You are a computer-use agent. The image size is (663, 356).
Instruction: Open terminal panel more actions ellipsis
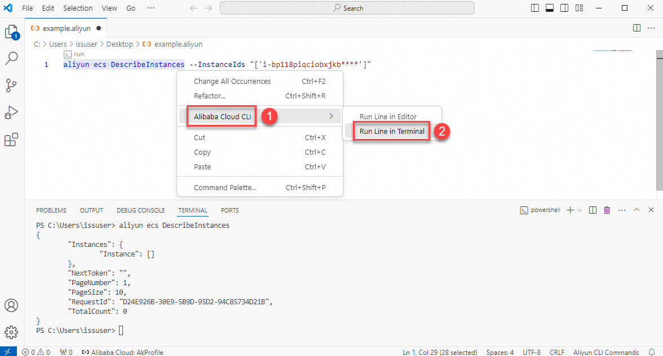tap(621, 210)
